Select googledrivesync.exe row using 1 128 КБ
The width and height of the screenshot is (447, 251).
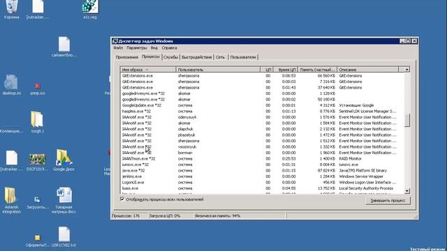point(263,93)
